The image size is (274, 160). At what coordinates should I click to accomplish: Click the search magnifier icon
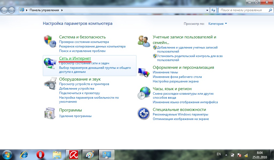(x=270, y=10)
